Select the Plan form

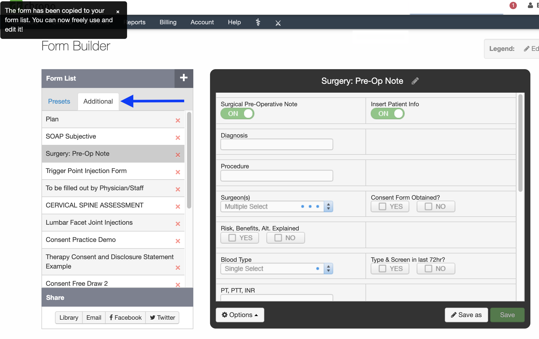click(113, 119)
